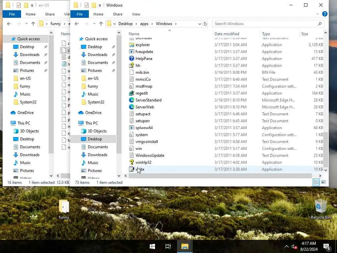Select the HelpPane application icon
Viewport: 337px width, 253px height.
pos(132,59)
